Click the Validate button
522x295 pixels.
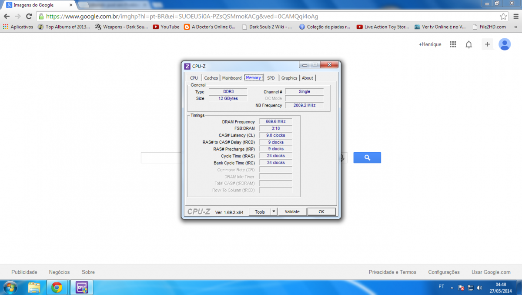[292, 212]
